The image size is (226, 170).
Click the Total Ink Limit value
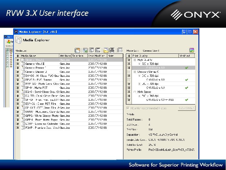[152, 145]
